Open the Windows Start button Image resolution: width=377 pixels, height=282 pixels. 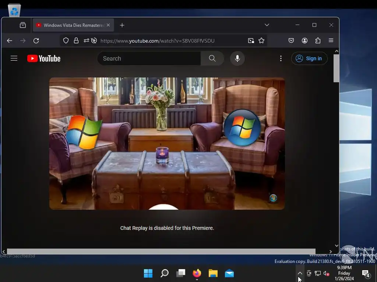click(x=148, y=273)
